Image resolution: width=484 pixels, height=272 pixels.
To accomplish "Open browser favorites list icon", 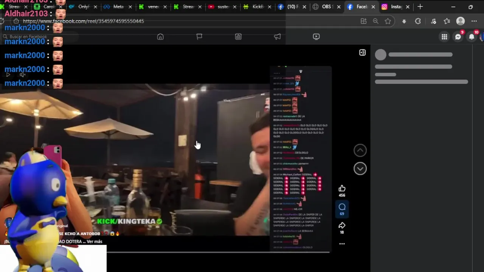I will 447,21.
